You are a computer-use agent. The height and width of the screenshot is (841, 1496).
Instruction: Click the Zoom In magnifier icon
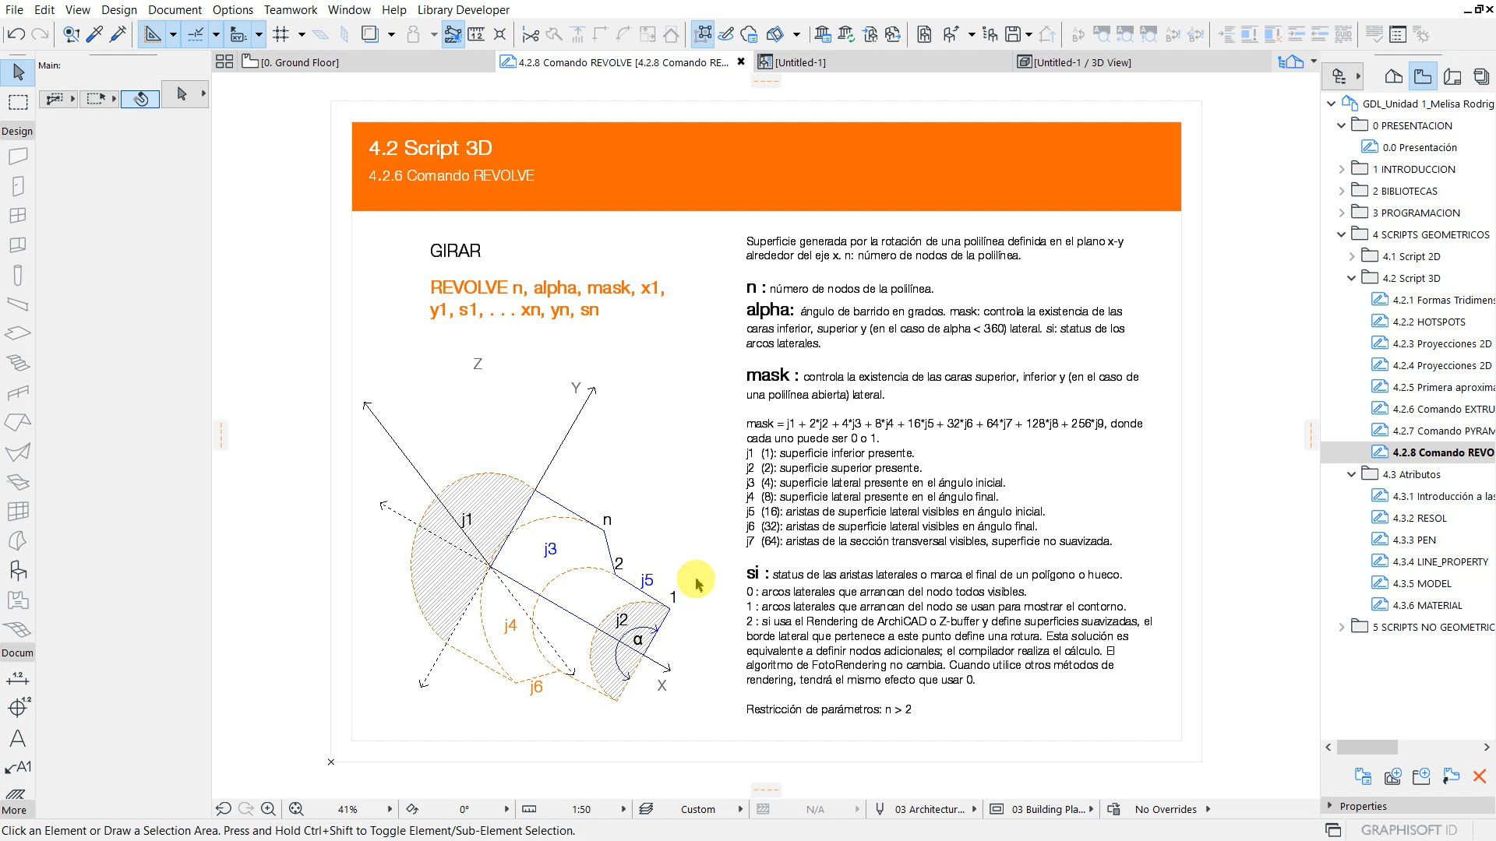[269, 809]
